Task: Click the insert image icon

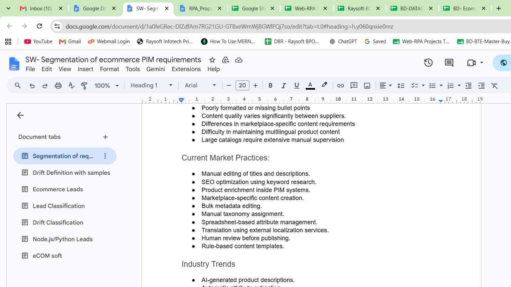Action: click(x=367, y=86)
